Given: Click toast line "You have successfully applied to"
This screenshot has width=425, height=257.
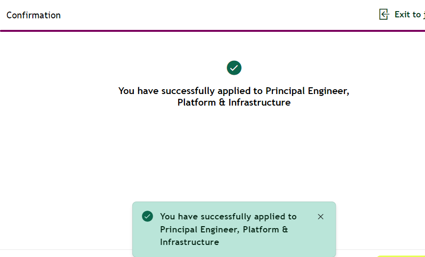Looking at the screenshot, I should click(228, 216).
